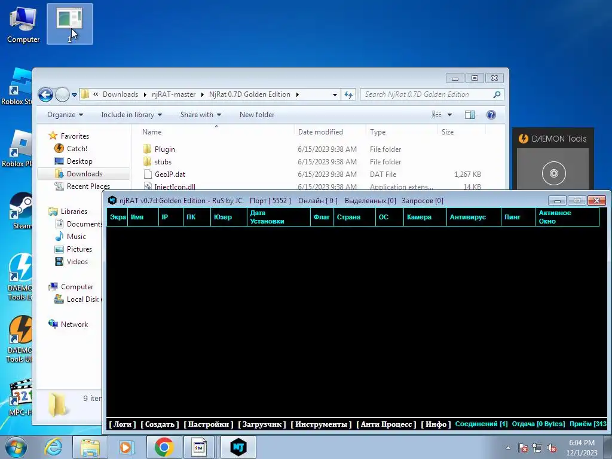Viewport: 612px width, 459px height.
Task: Open the view options dropdown arrow
Action: [449, 115]
